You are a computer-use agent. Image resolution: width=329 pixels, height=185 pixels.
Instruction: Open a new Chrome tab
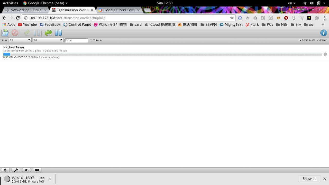(147, 10)
